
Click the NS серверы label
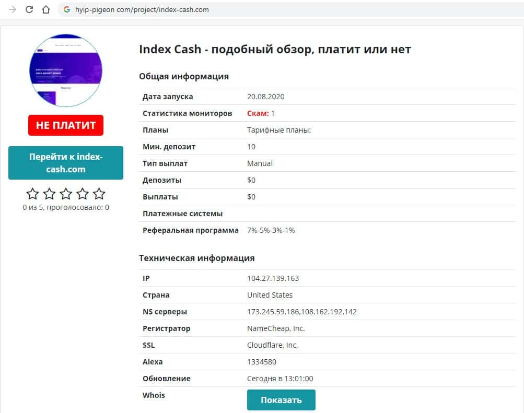click(x=165, y=312)
